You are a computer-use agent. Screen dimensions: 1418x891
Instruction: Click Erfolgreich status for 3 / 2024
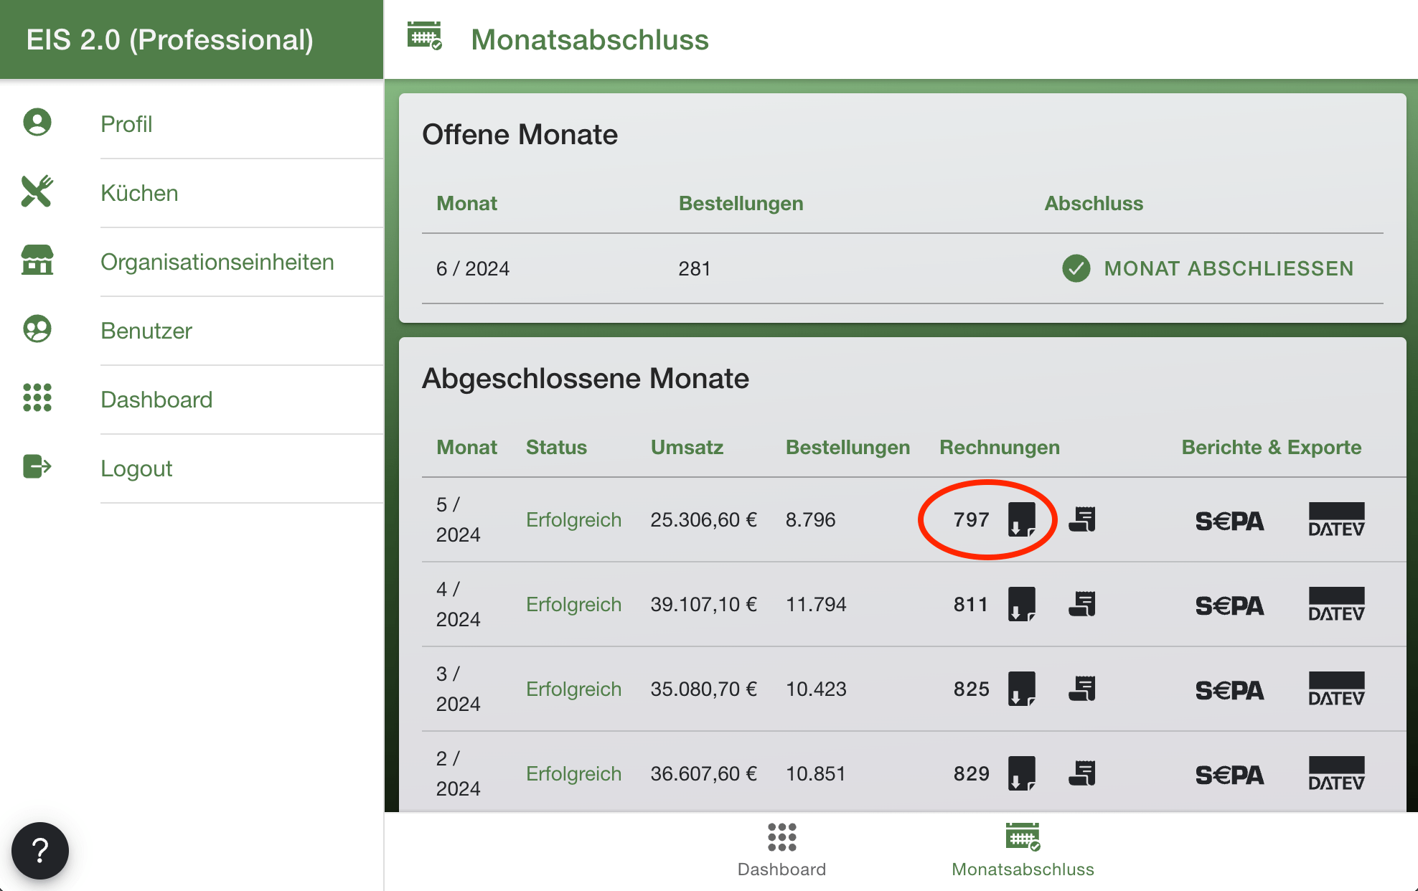point(573,689)
